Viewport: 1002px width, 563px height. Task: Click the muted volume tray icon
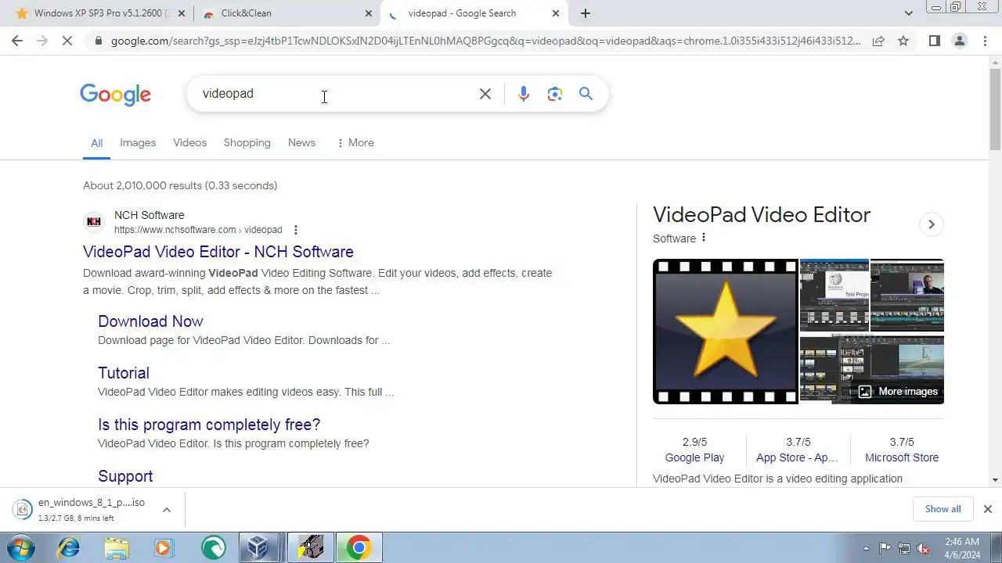point(924,548)
